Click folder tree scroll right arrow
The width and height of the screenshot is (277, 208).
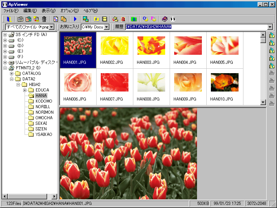[x=54, y=196]
